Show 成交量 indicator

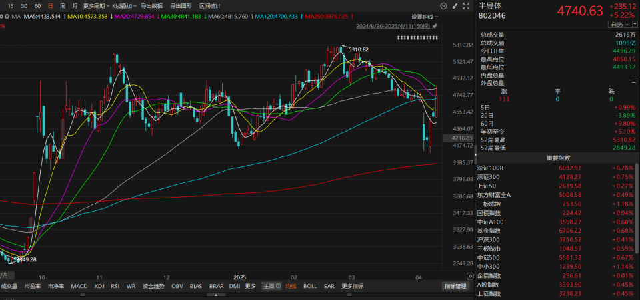[x=9, y=286]
